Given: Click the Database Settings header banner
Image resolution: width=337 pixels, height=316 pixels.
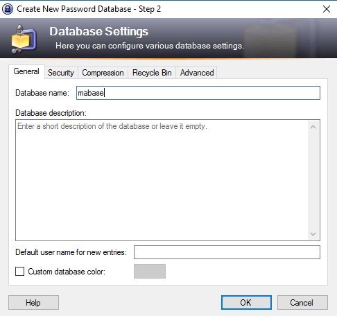Looking at the screenshot, I should (168, 38).
